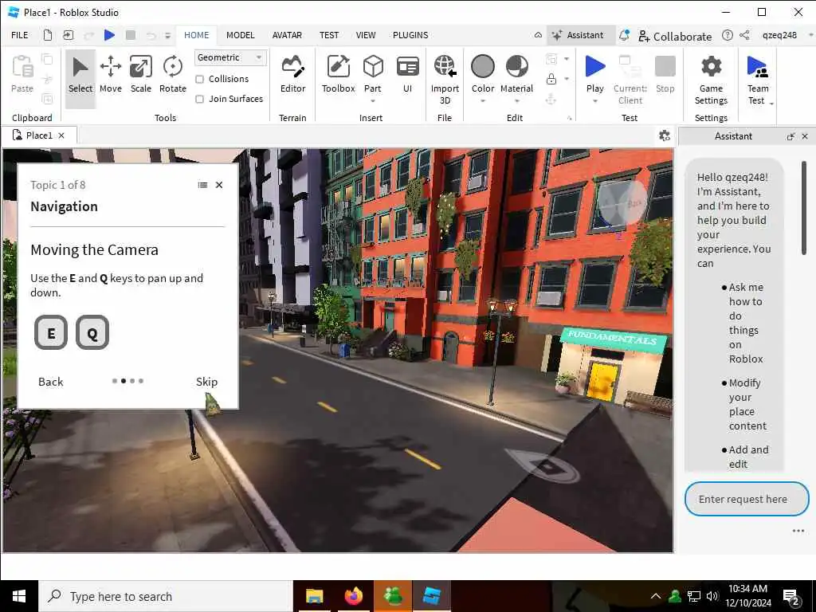Open the help question mark icon

pyautogui.click(x=727, y=35)
